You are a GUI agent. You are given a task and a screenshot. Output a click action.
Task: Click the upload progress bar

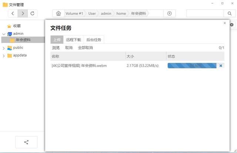click(x=192, y=66)
